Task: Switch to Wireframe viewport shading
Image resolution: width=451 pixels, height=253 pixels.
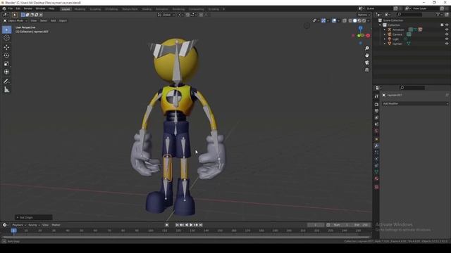Action: coord(350,20)
